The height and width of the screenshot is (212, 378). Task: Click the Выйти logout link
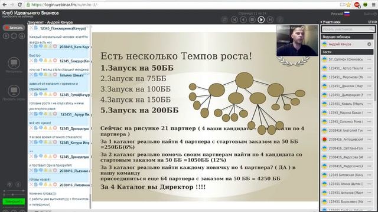click(x=370, y=14)
